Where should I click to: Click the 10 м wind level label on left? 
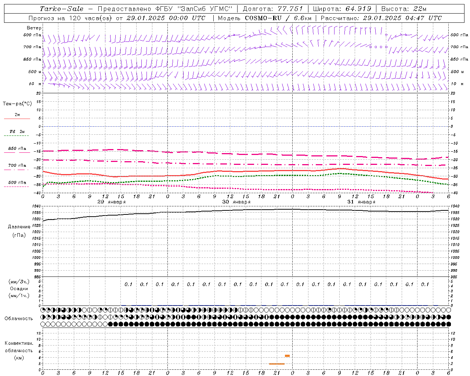(36, 84)
